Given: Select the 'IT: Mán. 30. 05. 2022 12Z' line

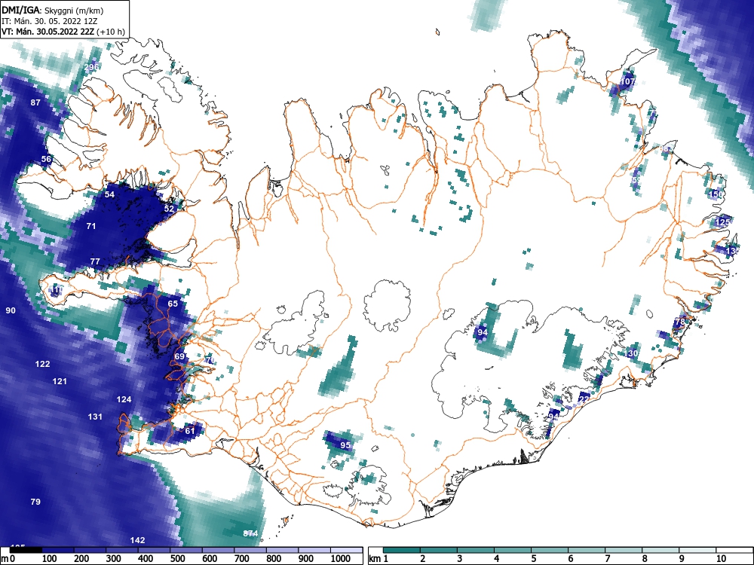Looking at the screenshot, I should [x=50, y=21].
